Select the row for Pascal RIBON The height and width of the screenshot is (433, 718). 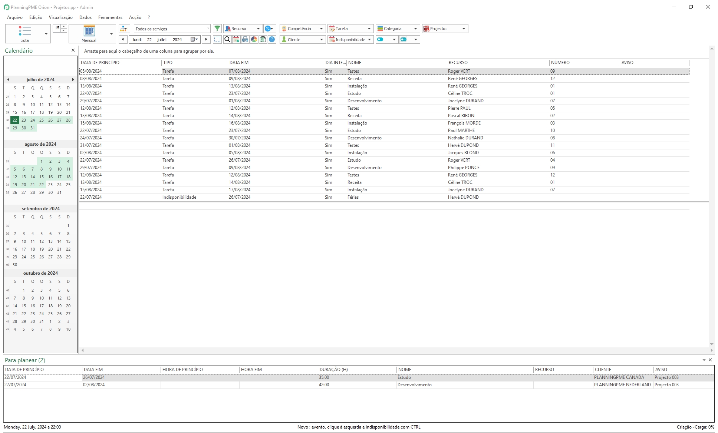click(x=384, y=116)
